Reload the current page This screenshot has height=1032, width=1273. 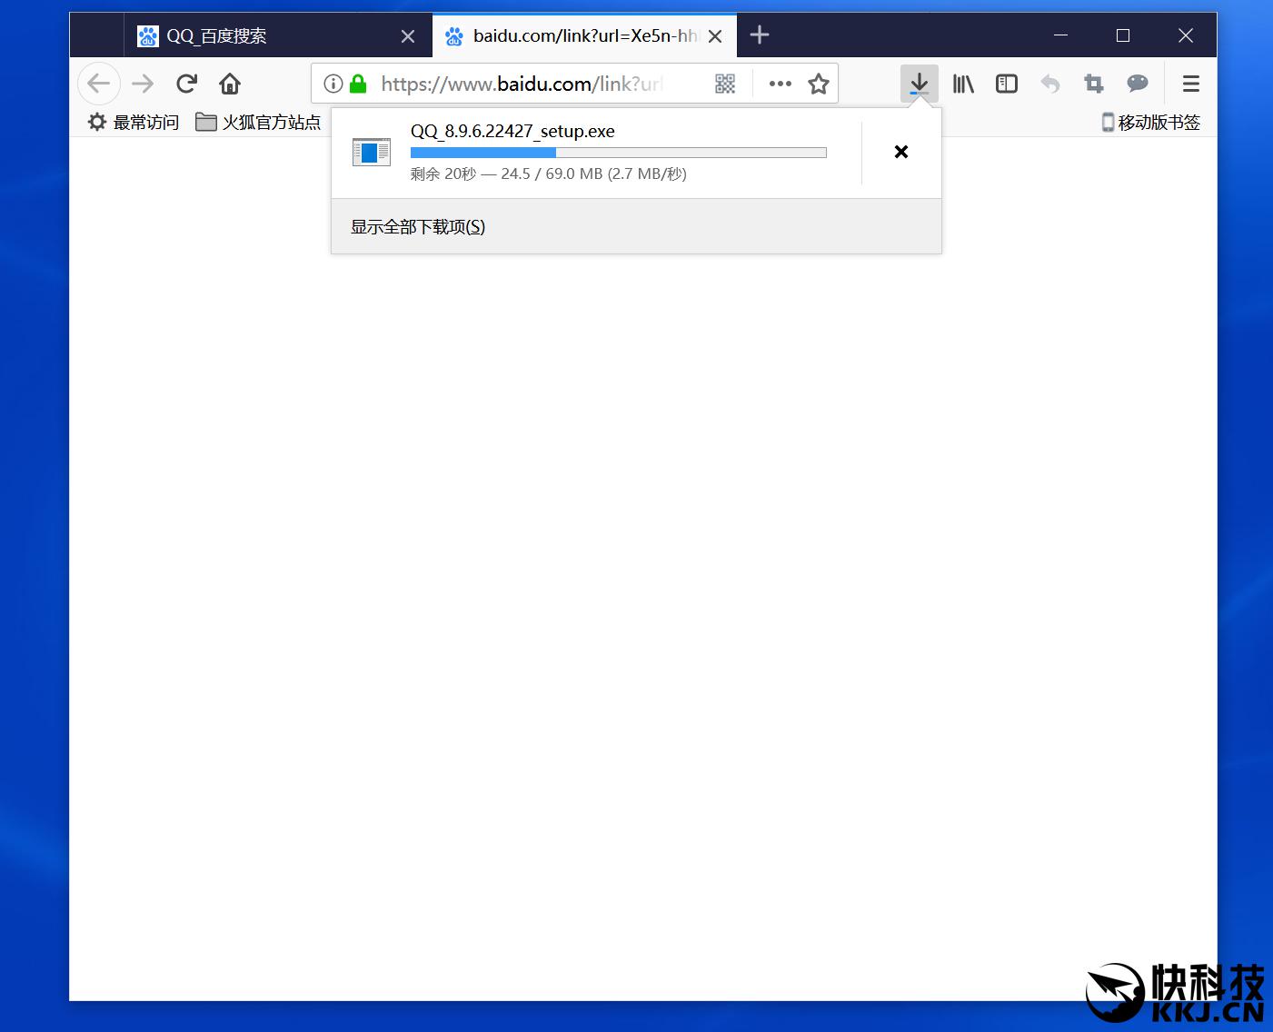pyautogui.click(x=187, y=84)
